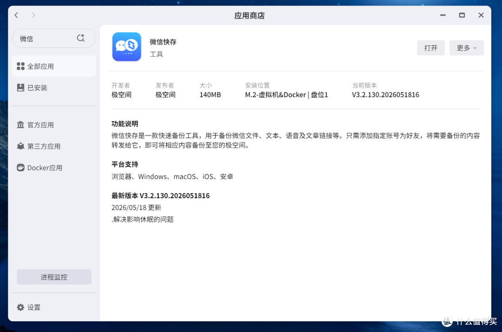Open the 已安装 section
Viewport: 502px width, 332px height.
(54, 88)
